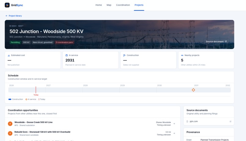Click the nearby projects count 5
Viewport: 246px width, 141px height.
[x=182, y=60]
